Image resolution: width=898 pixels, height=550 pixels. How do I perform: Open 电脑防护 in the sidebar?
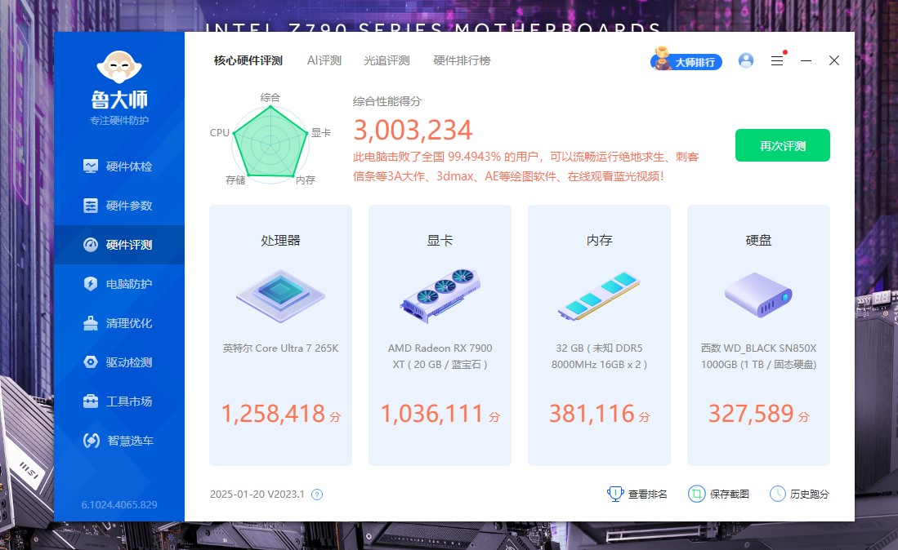pyautogui.click(x=119, y=284)
